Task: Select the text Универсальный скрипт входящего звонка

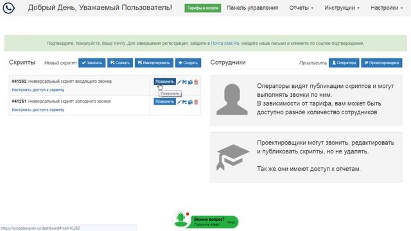Action: (69, 81)
